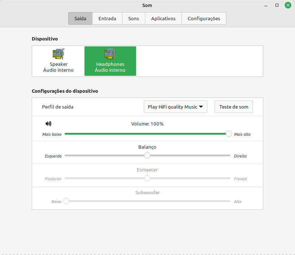Viewport: 295px width, 255px height.
Task: Open the Aplicativos tab
Action: coord(163,18)
